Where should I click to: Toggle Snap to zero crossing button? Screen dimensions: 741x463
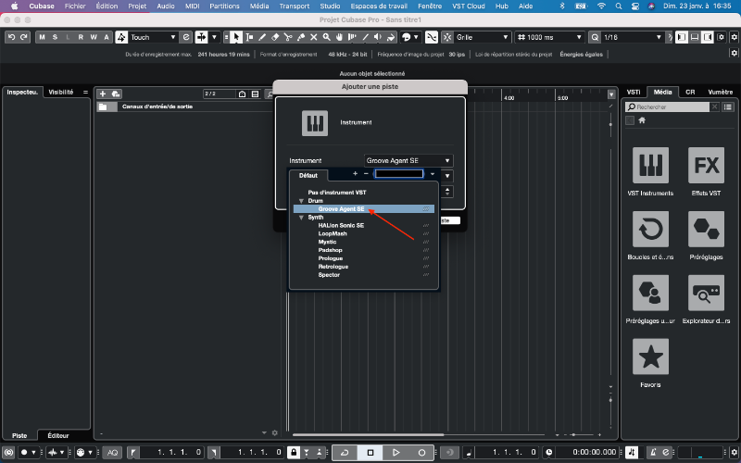(x=432, y=37)
